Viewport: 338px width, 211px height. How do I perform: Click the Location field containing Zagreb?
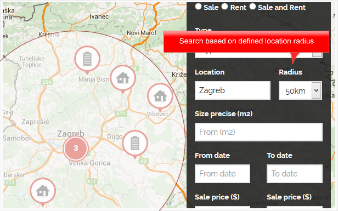pyautogui.click(x=233, y=90)
